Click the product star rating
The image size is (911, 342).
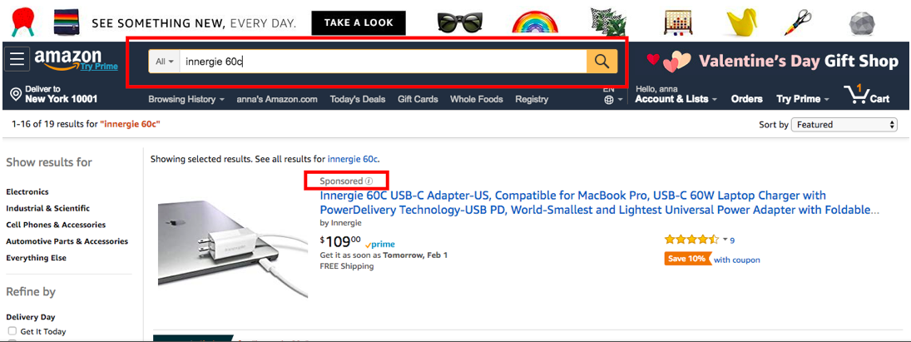pos(691,239)
